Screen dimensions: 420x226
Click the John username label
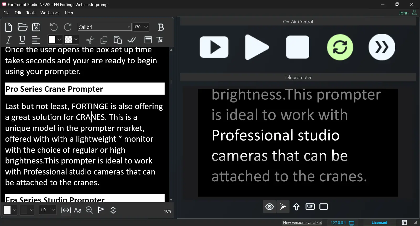tap(404, 13)
